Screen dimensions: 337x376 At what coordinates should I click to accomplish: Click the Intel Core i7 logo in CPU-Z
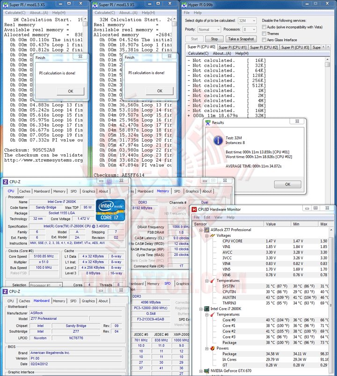pyautogui.click(x=110, y=210)
